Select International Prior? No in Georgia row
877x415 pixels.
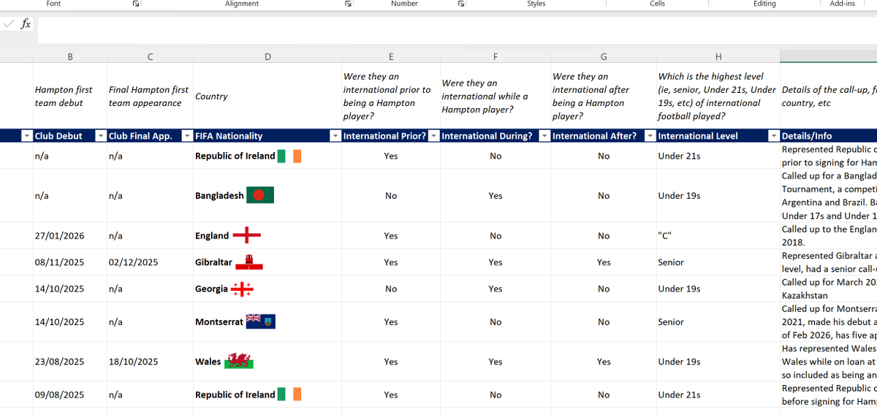391,289
